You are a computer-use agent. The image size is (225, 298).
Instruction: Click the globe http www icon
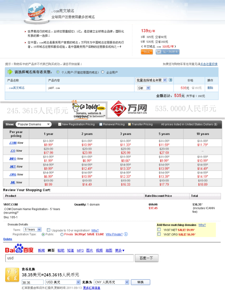point(37,12)
